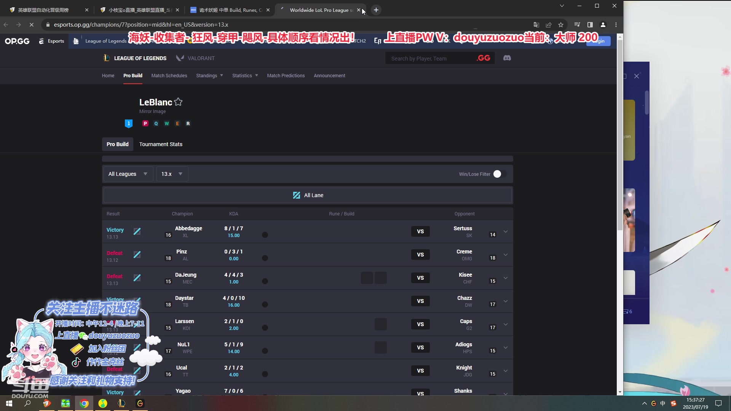Screen dimensions: 731x411
Task: Open League of Legends client from taskbar
Action: pos(121,403)
